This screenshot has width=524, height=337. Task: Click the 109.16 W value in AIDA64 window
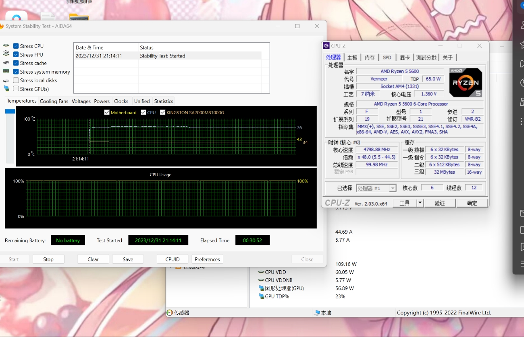point(346,264)
